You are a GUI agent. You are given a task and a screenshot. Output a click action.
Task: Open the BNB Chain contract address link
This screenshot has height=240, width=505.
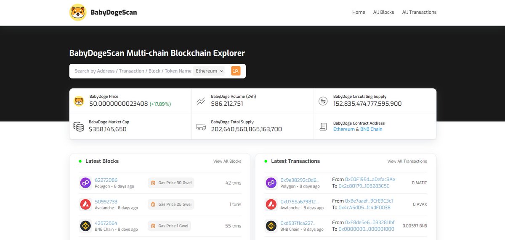point(371,129)
